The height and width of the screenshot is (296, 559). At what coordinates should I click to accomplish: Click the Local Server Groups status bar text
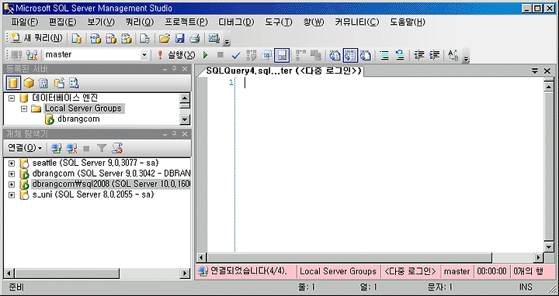339,271
